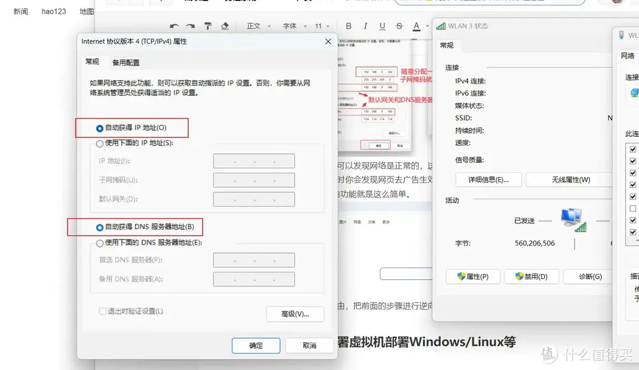Open the 字体 font dropdown
Image resolution: width=639 pixels, height=370 pixels.
(295, 26)
